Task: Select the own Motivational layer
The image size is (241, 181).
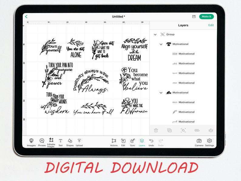Action: [183, 102]
